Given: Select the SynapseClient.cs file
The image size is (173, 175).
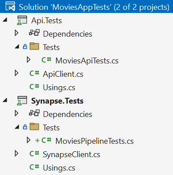Looking at the screenshot, I should click(71, 154).
